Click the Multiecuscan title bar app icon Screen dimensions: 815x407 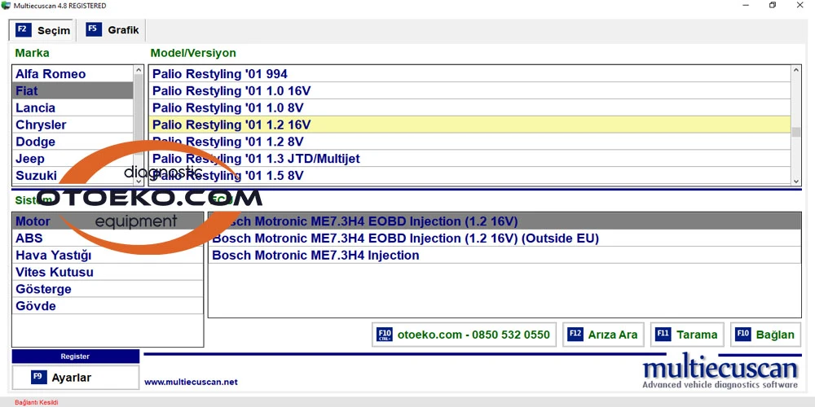6,6
